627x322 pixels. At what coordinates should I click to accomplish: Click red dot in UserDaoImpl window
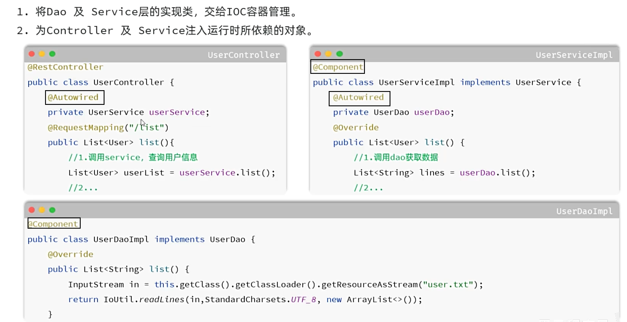click(x=32, y=210)
